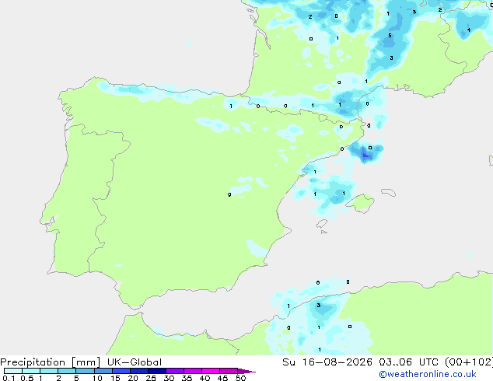Click the 35 legend scale label
This screenshot has width=493, height=381.
[187, 378]
